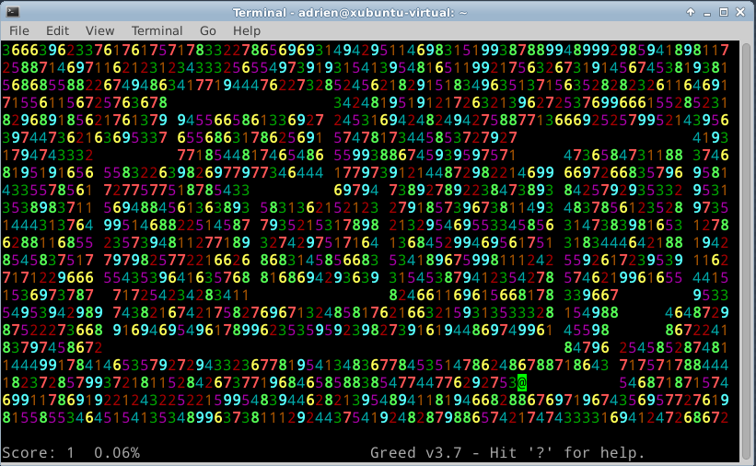Viewport: 756px width, 466px height.
Task: Open the Edit menu
Action: [x=57, y=31]
